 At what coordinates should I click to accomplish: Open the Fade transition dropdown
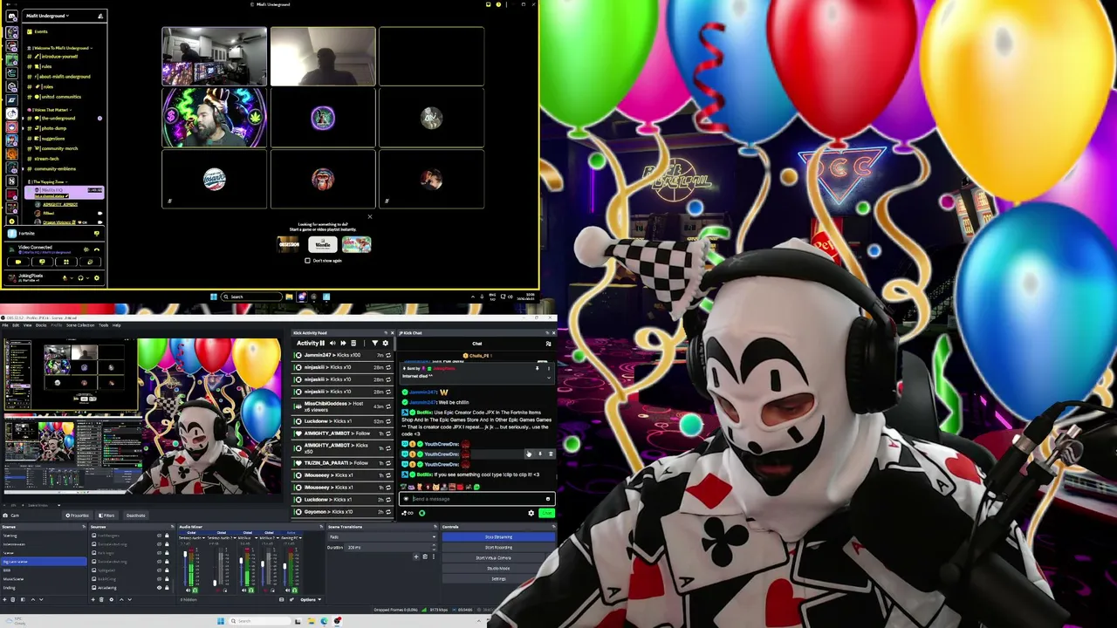382,537
